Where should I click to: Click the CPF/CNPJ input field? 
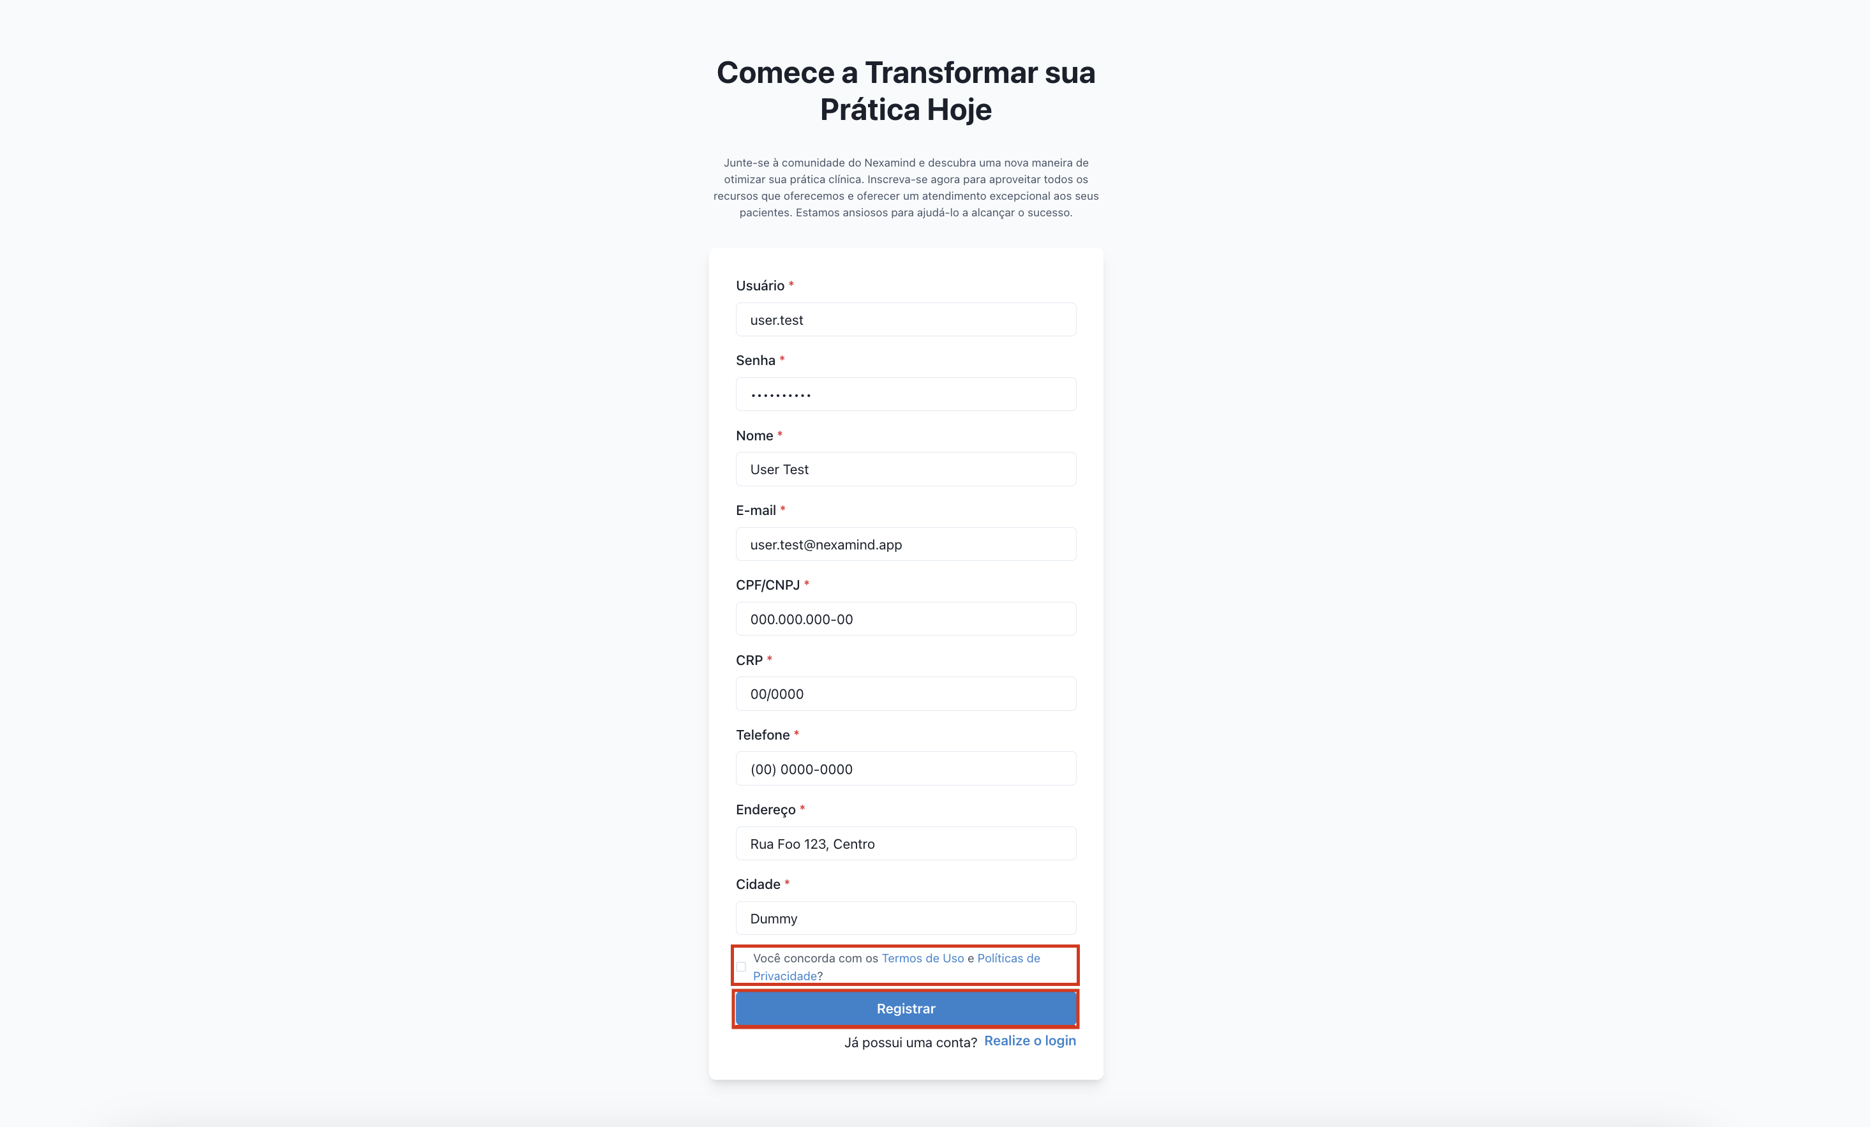906,620
